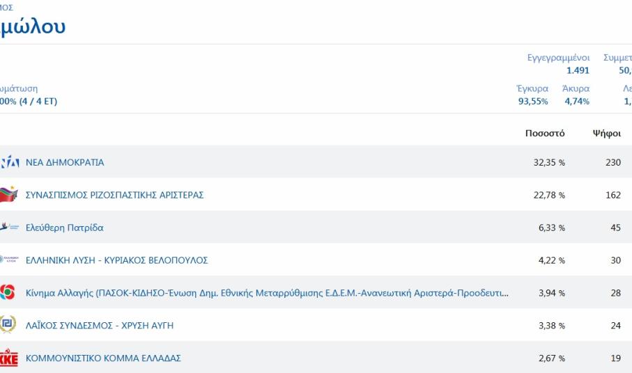Click the Άκυρα 4,74% statistic

(576, 95)
